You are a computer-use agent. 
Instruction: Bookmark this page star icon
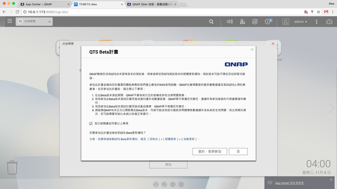point(318,12)
